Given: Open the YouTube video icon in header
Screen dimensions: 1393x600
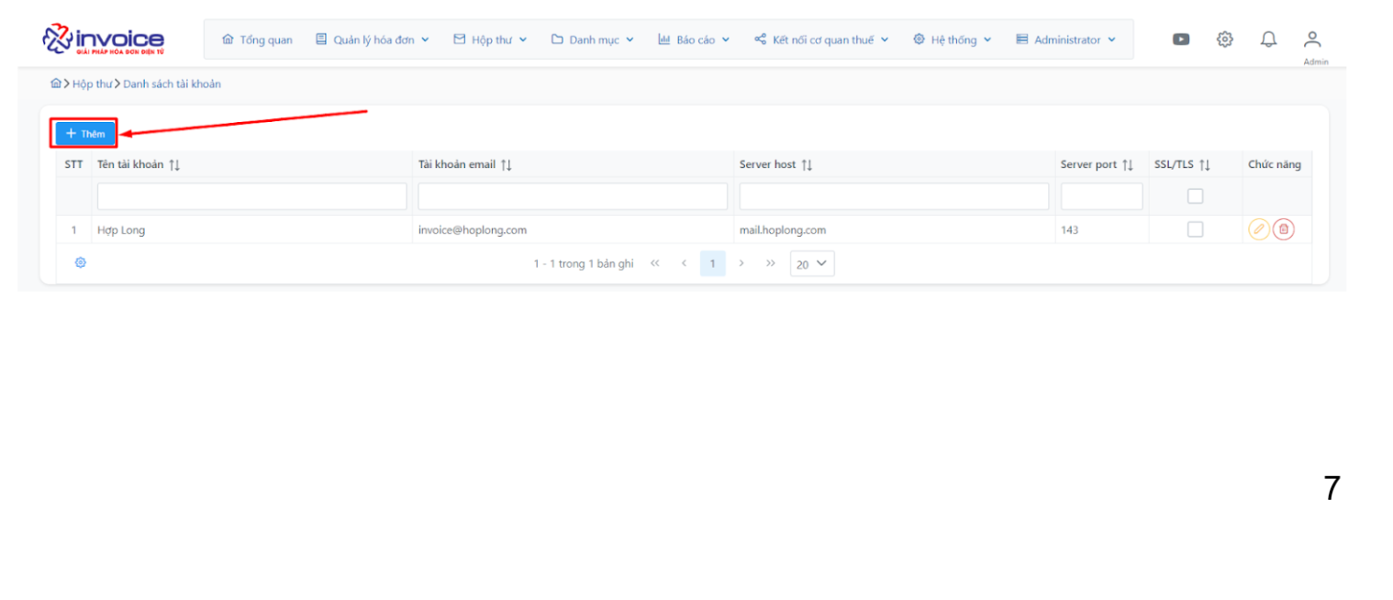Looking at the screenshot, I should (1181, 39).
